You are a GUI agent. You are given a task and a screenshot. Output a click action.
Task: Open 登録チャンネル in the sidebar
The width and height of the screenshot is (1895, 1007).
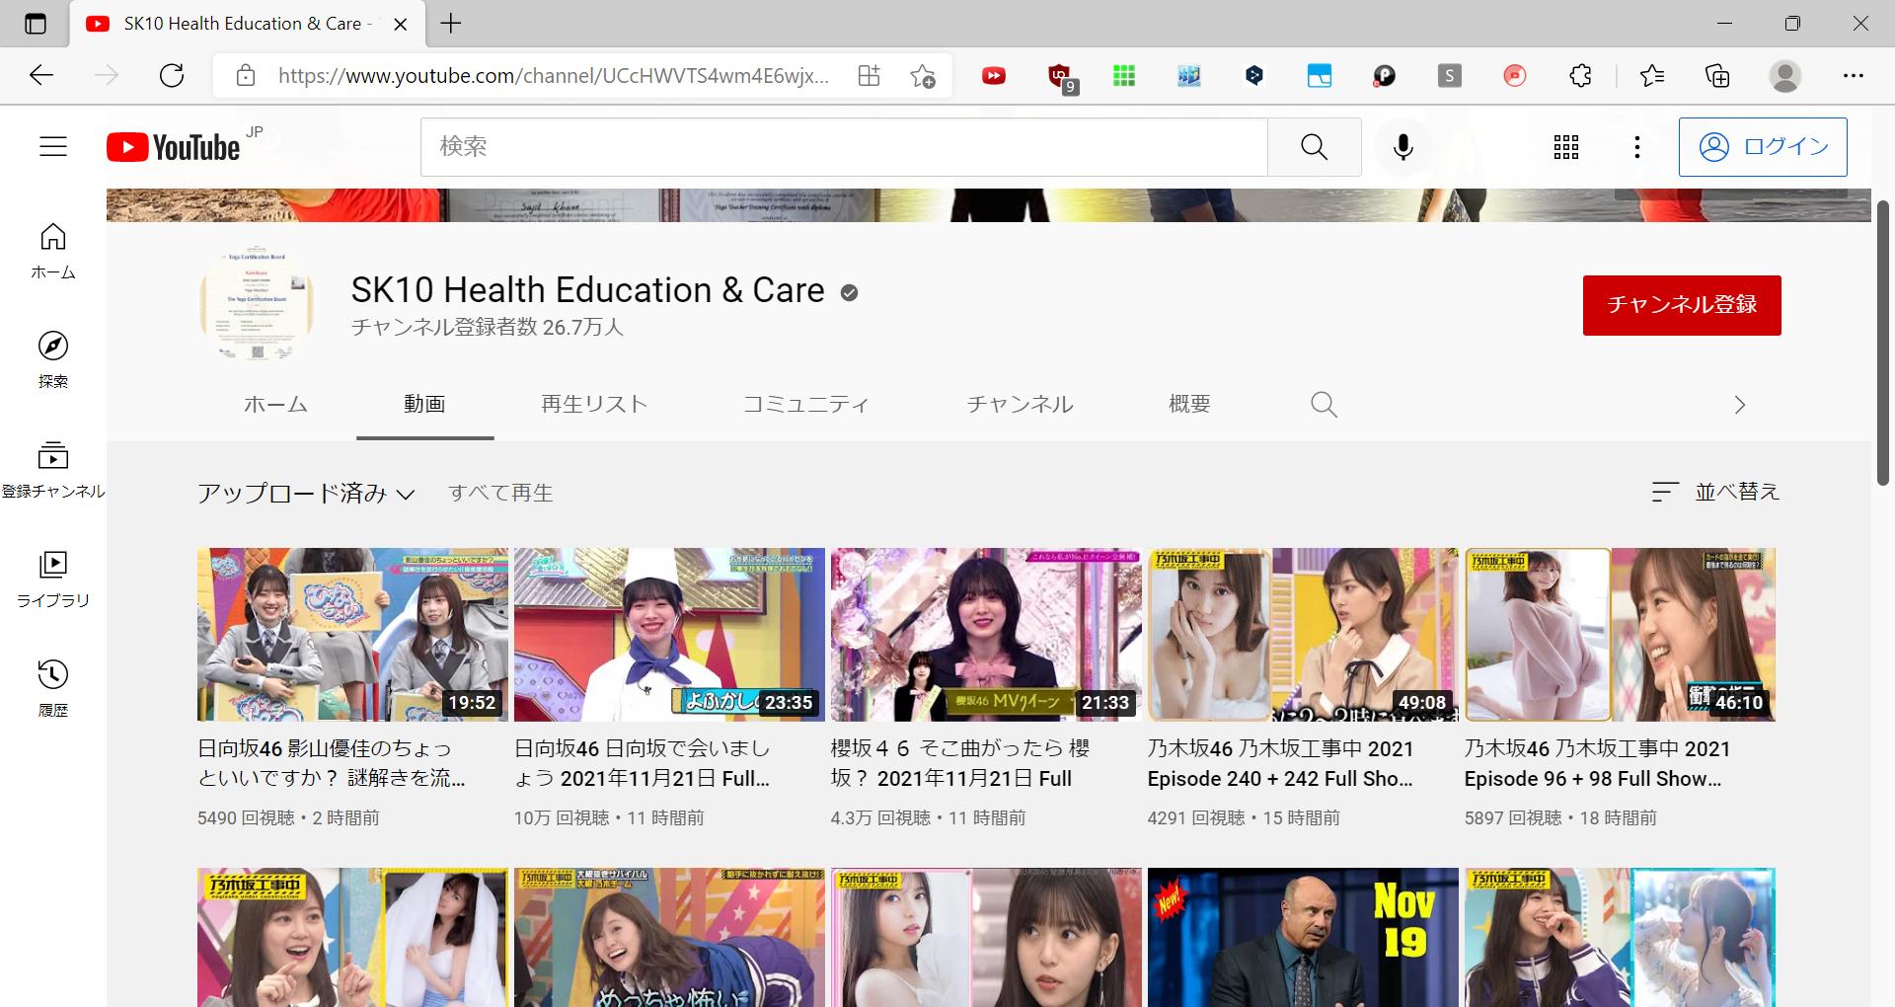coord(53,470)
